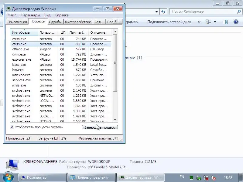Click the Диспетчер задач taskbar button
The width and height of the screenshot is (243, 182).
140,177
